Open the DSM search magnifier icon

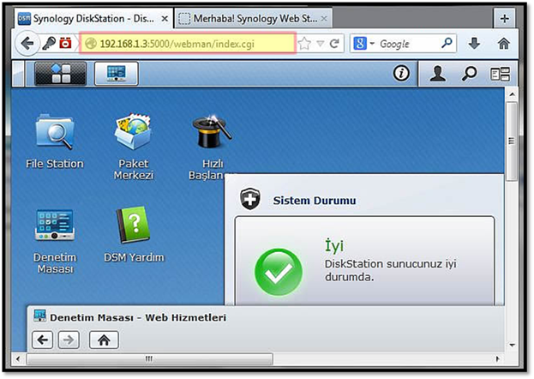click(469, 75)
